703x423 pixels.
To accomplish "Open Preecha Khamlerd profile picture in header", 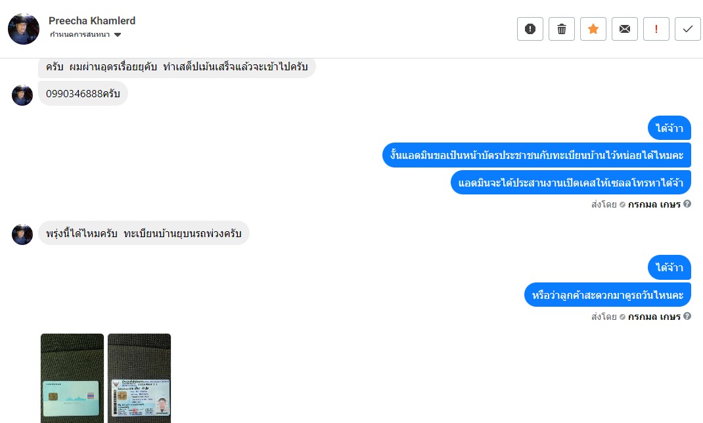I will click(x=24, y=29).
